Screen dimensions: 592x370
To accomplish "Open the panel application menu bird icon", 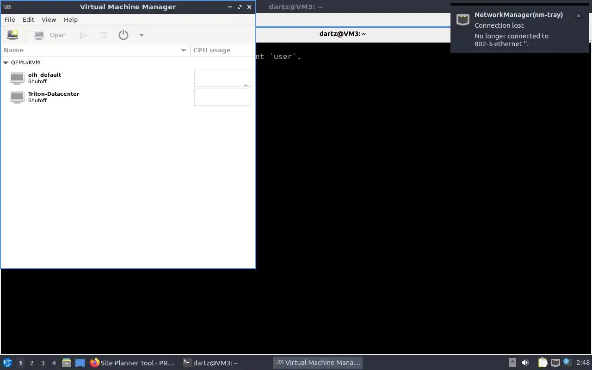I will [x=7, y=363].
